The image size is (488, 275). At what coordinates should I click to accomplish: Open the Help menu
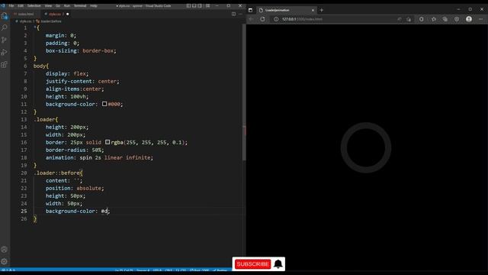(x=93, y=5)
